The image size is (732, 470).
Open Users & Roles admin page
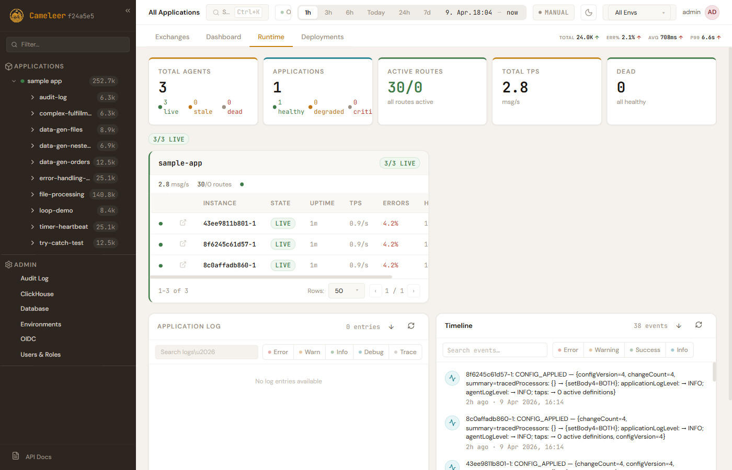click(x=40, y=355)
